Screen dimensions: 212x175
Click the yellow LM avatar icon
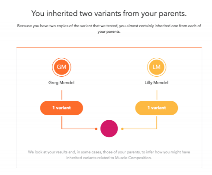(157, 67)
